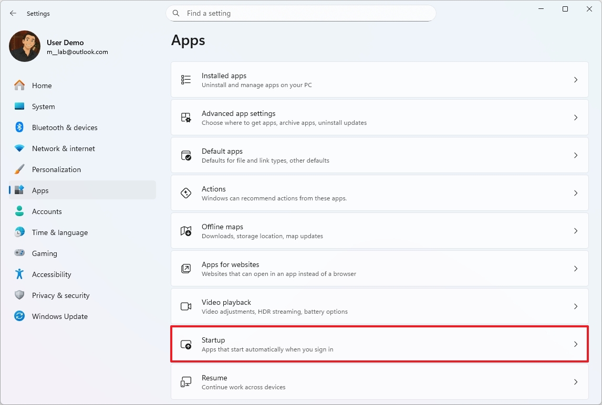The width and height of the screenshot is (602, 405).
Task: Click the Startup icon in the highlighted row
Action: [185, 344]
